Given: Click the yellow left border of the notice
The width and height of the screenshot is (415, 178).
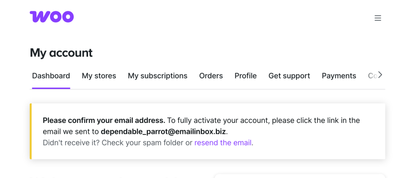Looking at the screenshot, I should click(x=31, y=131).
